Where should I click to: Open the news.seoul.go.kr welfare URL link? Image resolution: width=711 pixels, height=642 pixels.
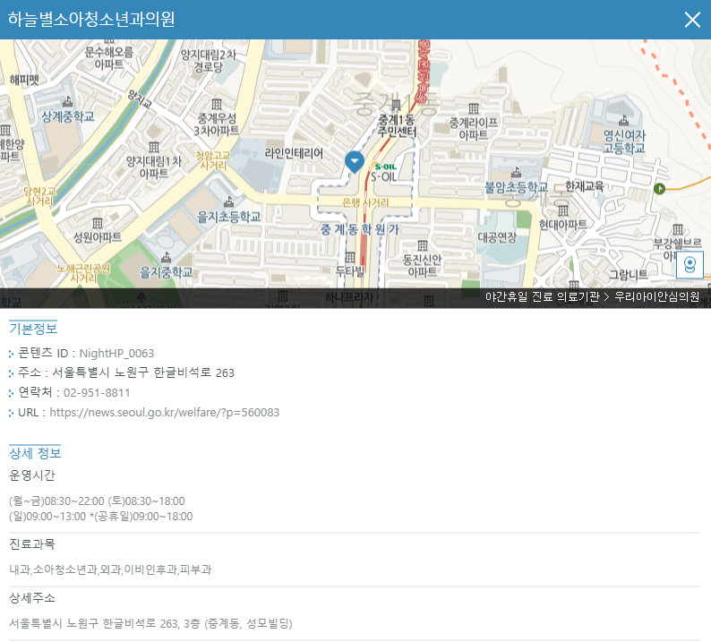click(x=164, y=412)
